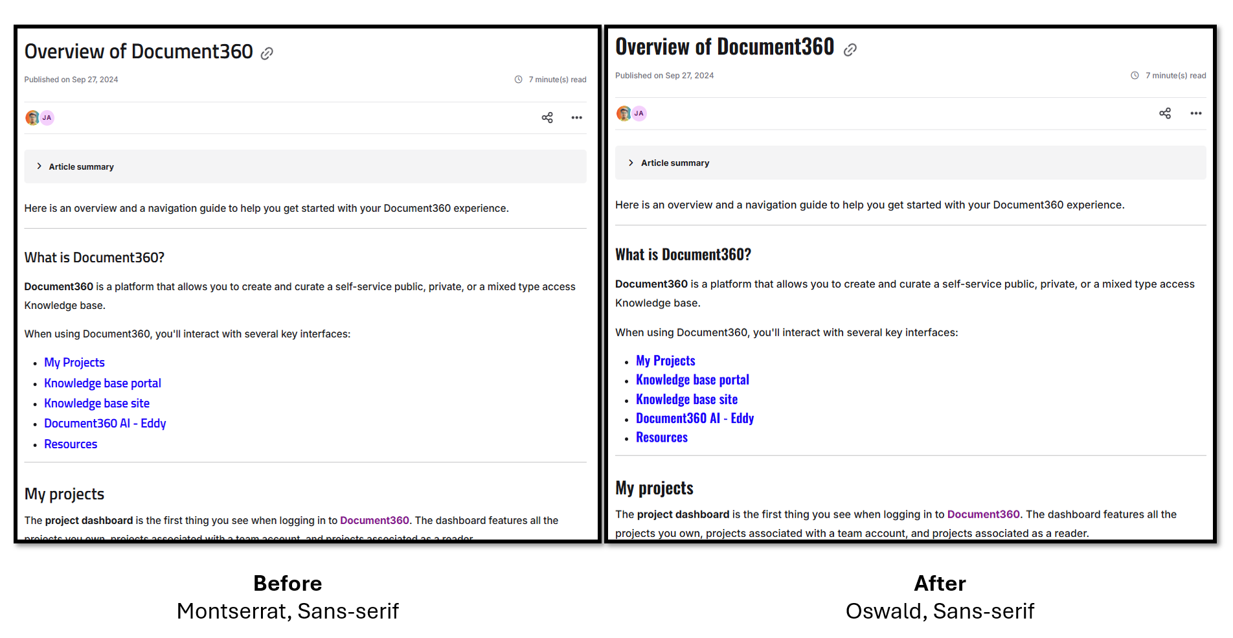
Task: Open more options ellipsis in Before panel
Action: 576,117
